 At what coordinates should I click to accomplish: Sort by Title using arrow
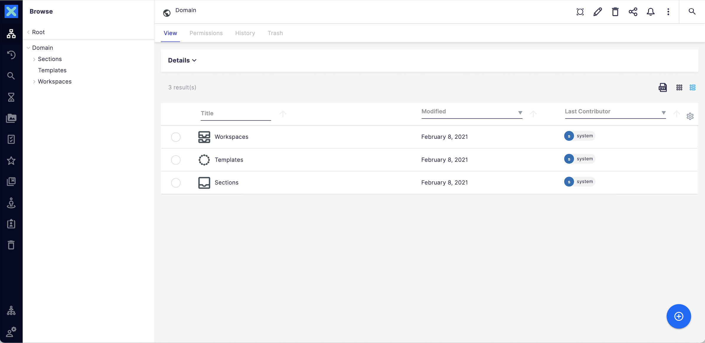tap(283, 114)
